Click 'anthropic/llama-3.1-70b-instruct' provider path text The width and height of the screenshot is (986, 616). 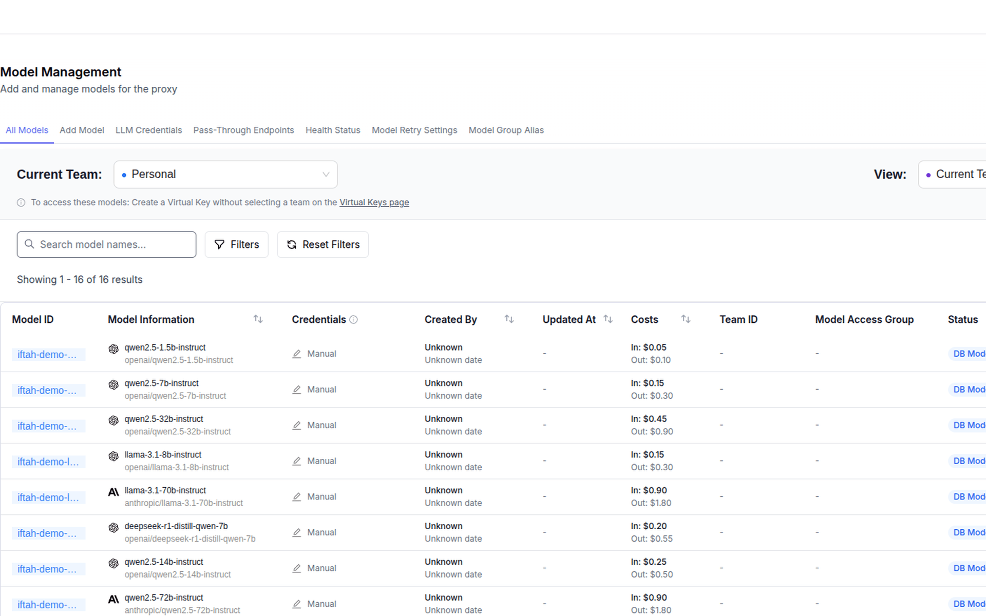click(x=184, y=503)
